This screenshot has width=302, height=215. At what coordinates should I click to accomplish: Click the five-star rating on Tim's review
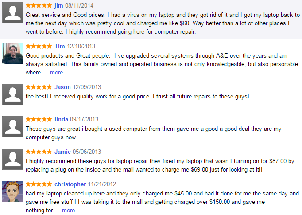[x=39, y=46]
